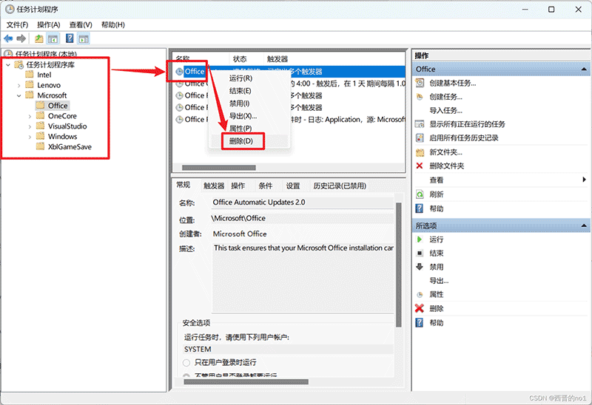The height and width of the screenshot is (405, 592).
Task: Switch to the 条件 tab
Action: [x=266, y=186]
